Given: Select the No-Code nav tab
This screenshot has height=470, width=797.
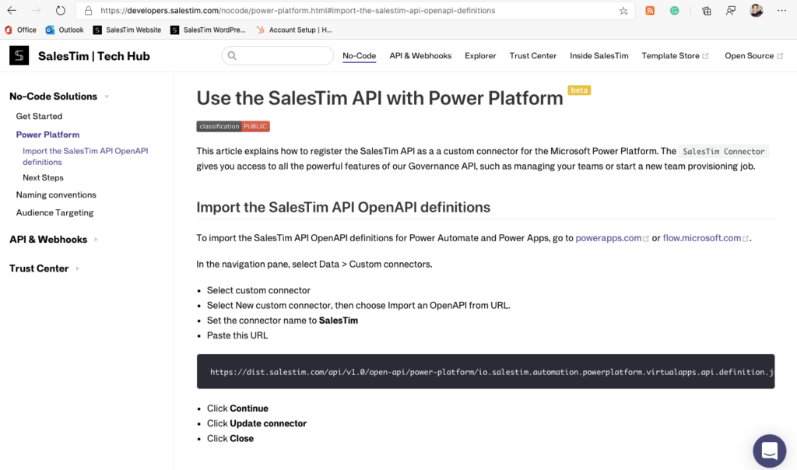Looking at the screenshot, I should tap(359, 56).
